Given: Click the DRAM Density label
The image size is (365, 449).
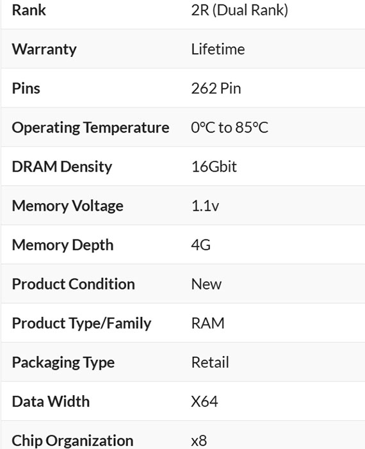Looking at the screenshot, I should 62,167.
